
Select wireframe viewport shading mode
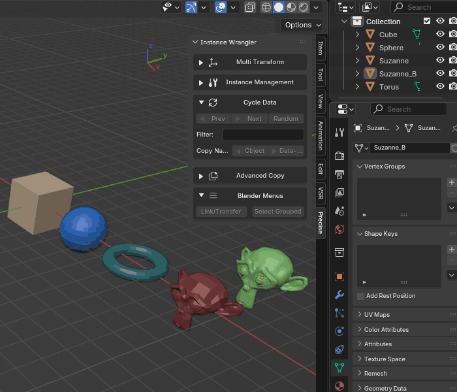(x=266, y=7)
